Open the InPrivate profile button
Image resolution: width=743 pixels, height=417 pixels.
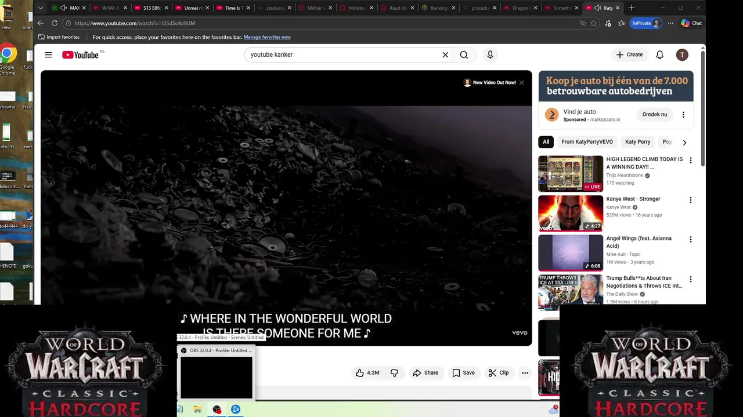pyautogui.click(x=646, y=23)
